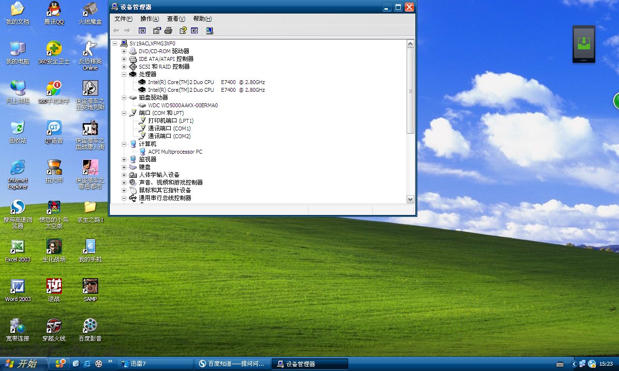Expand the 监视器 tree node
This screenshot has width=619, height=371.
124,159
